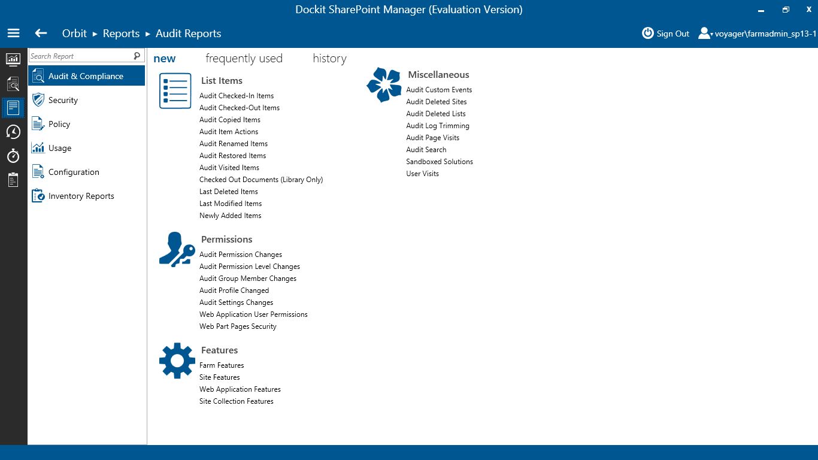Open Audit Restored Items report

click(x=233, y=156)
